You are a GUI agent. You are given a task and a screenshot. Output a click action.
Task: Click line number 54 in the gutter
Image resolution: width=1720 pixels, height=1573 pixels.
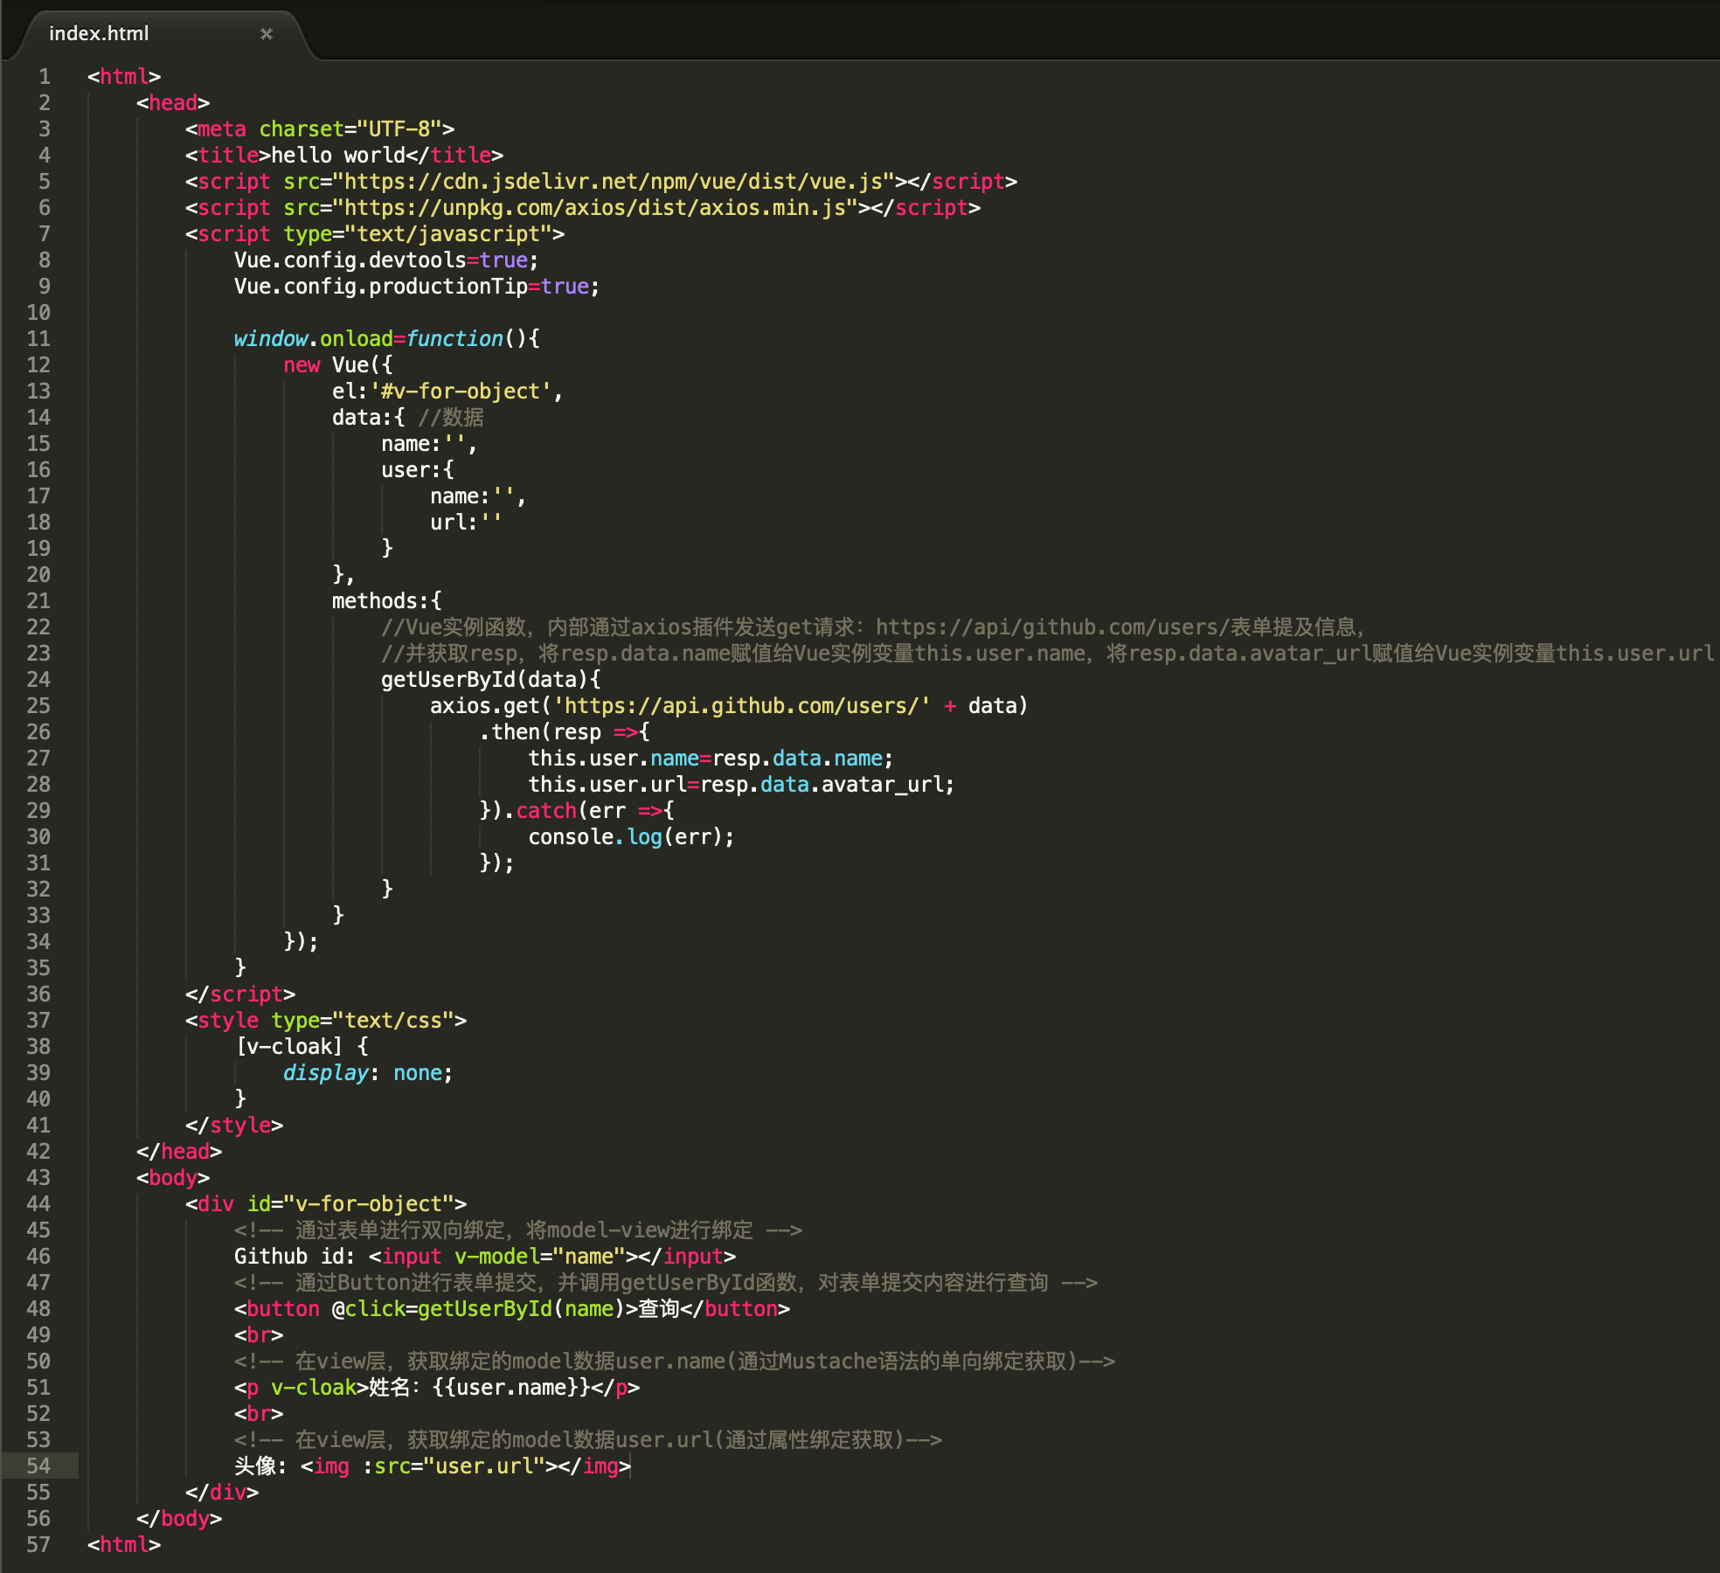click(38, 1466)
